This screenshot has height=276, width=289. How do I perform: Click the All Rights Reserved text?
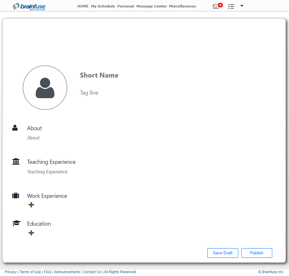(x=120, y=272)
